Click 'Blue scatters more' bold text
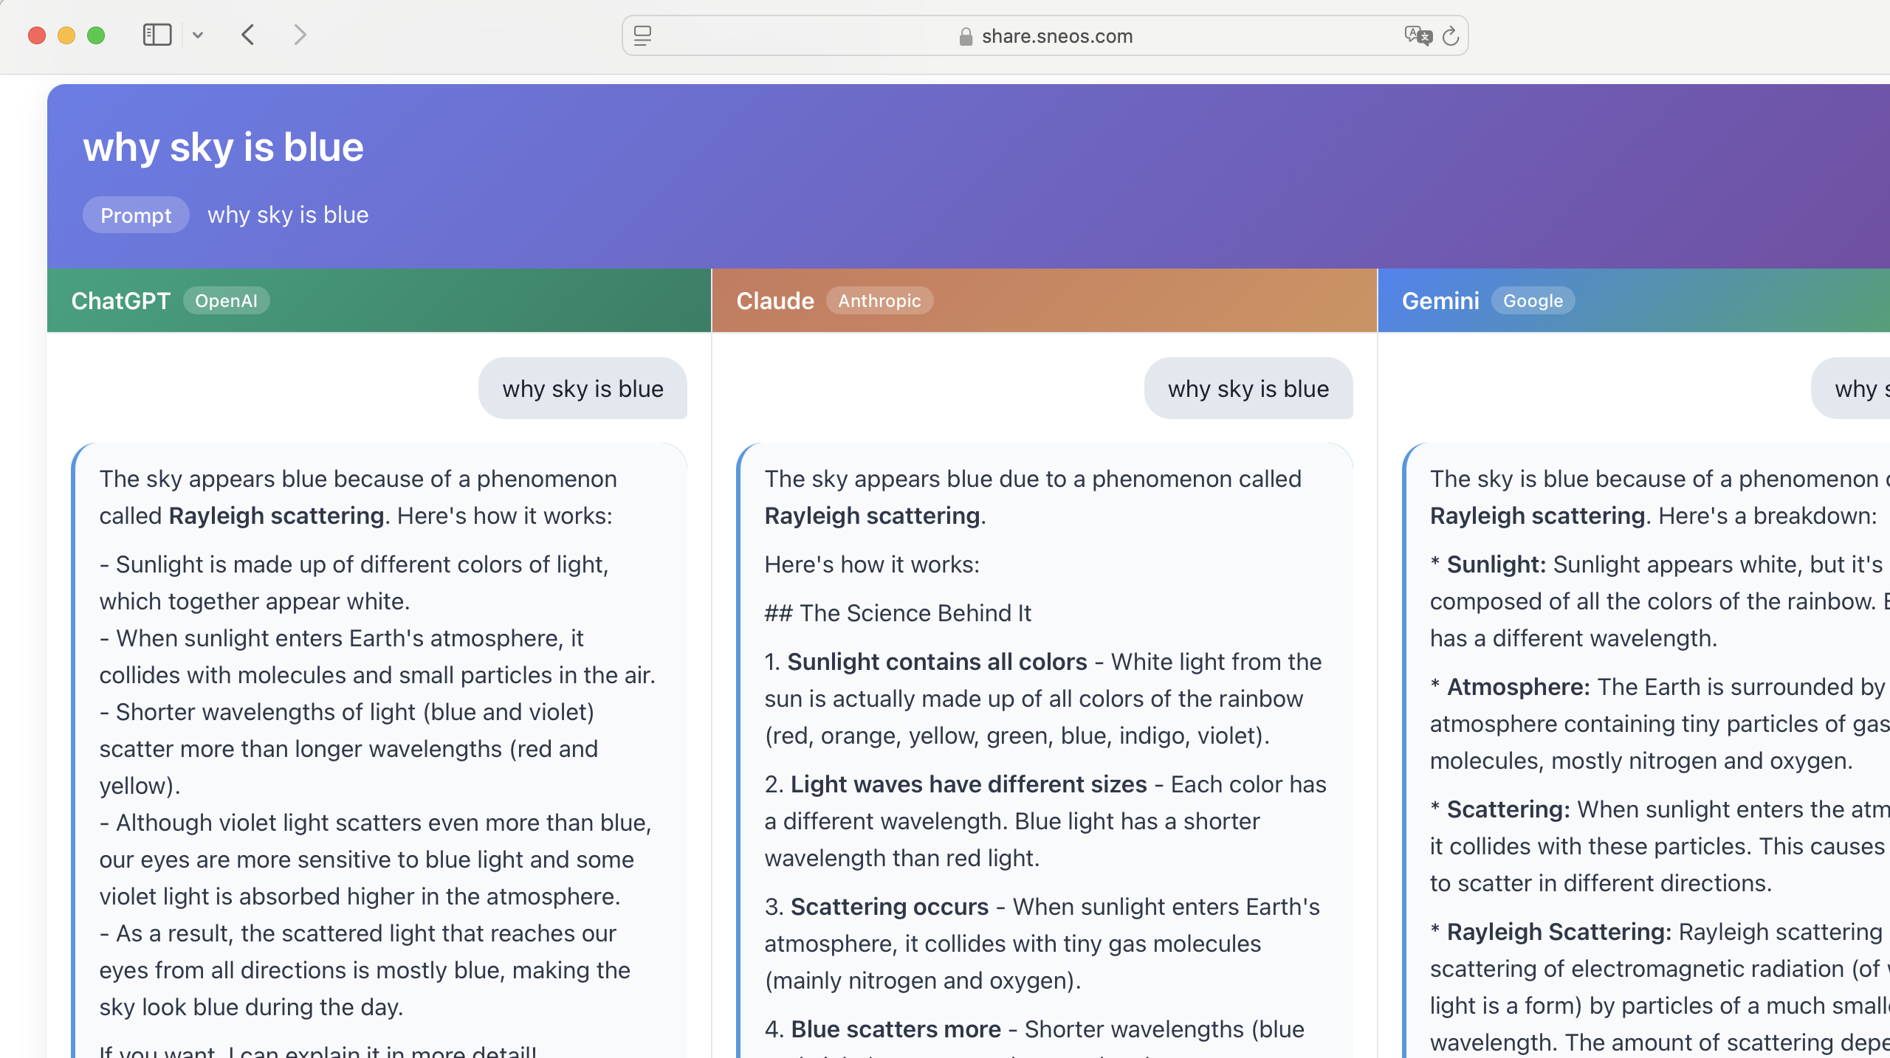Viewport: 1890px width, 1058px height. [896, 1029]
